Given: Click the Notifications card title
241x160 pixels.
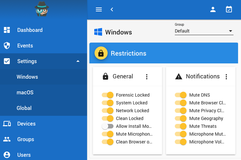Looking at the screenshot, I should (x=203, y=76).
